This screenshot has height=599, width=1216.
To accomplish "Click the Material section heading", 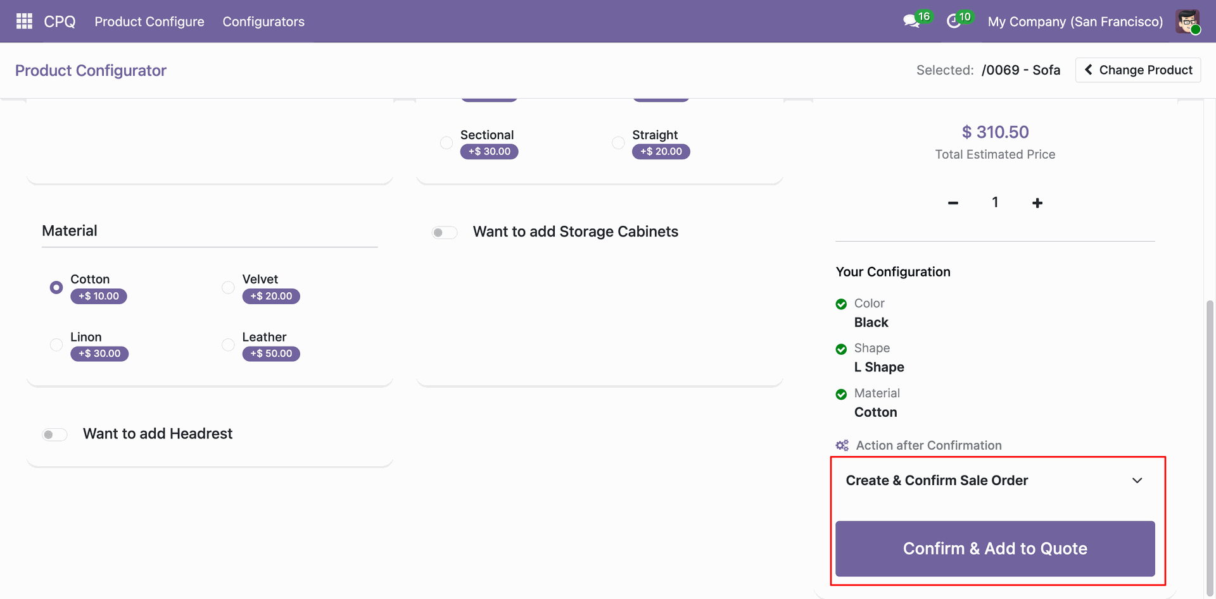I will 70,231.
